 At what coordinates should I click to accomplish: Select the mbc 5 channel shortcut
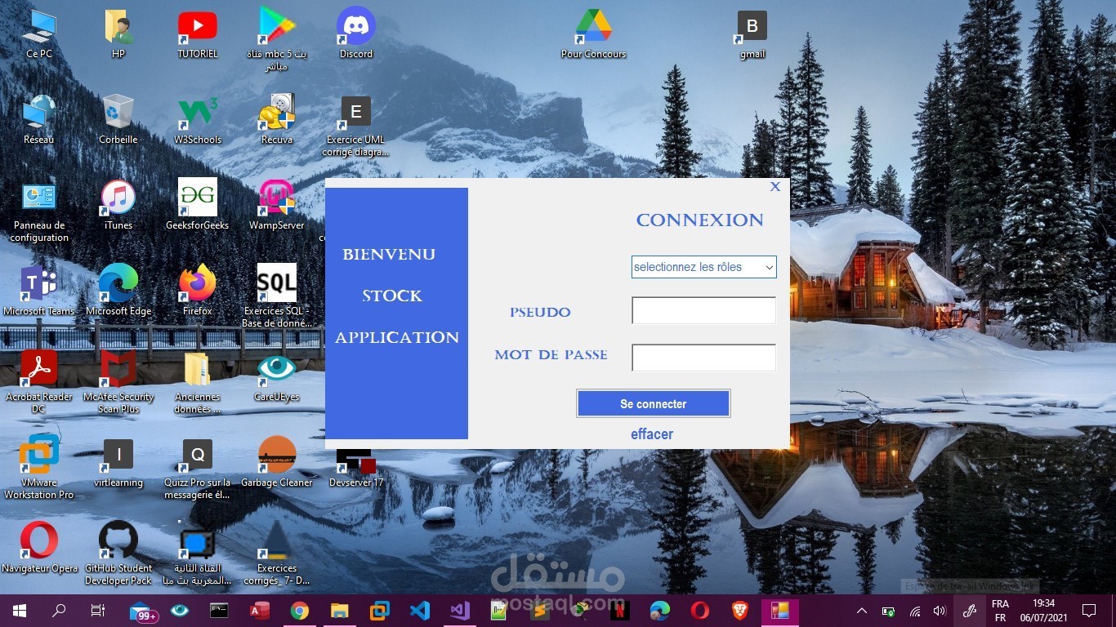coord(277,40)
